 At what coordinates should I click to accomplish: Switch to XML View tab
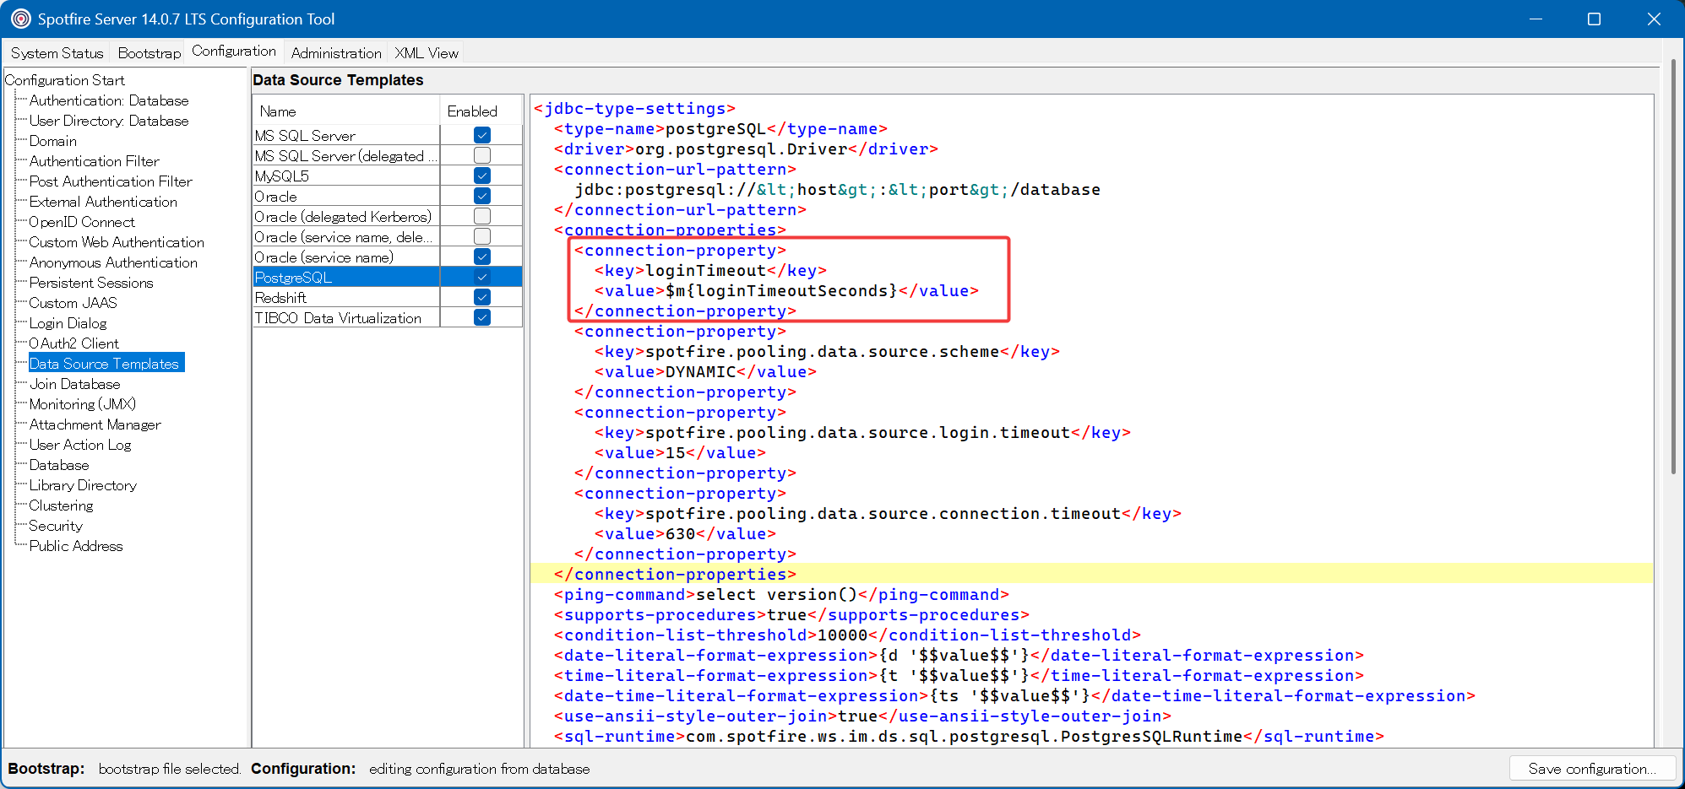click(x=427, y=53)
